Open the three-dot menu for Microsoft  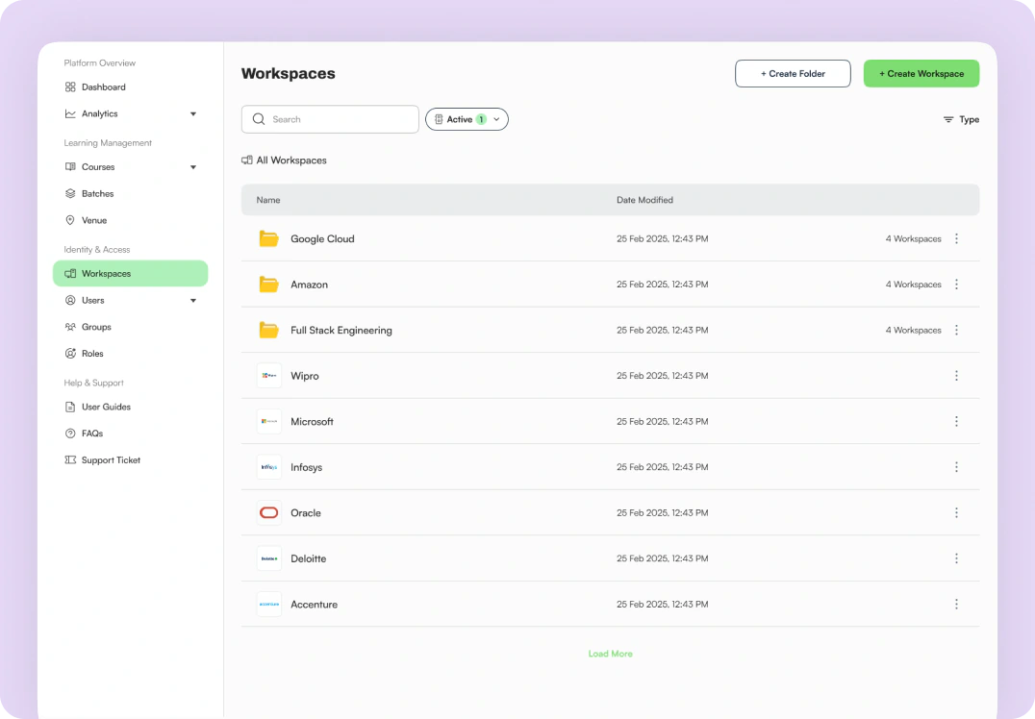click(956, 421)
